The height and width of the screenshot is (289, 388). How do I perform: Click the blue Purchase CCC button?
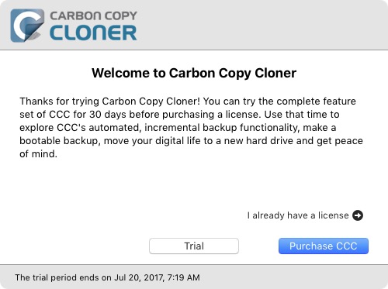(324, 246)
